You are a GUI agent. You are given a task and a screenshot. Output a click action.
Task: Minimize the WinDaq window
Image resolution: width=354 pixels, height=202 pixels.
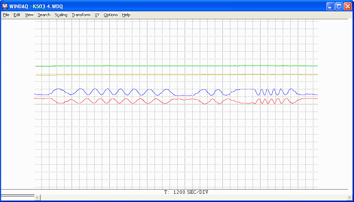tap(330, 6)
